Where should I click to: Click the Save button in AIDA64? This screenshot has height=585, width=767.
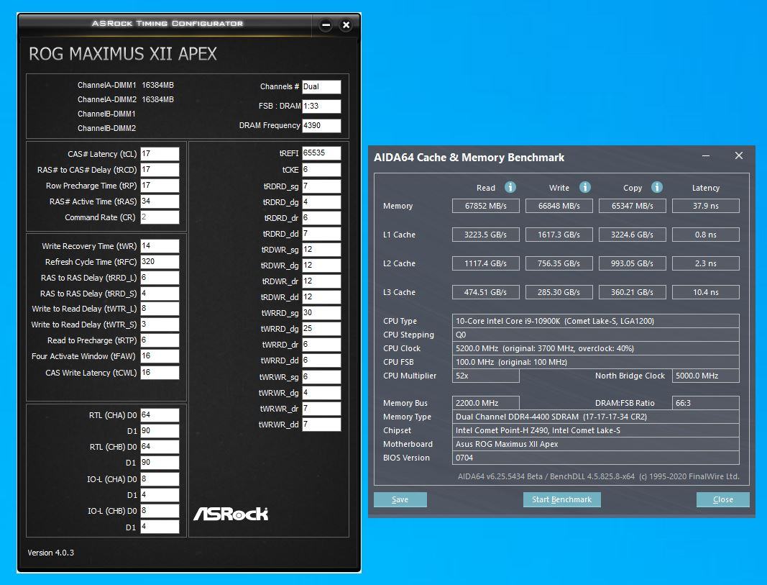(x=400, y=499)
